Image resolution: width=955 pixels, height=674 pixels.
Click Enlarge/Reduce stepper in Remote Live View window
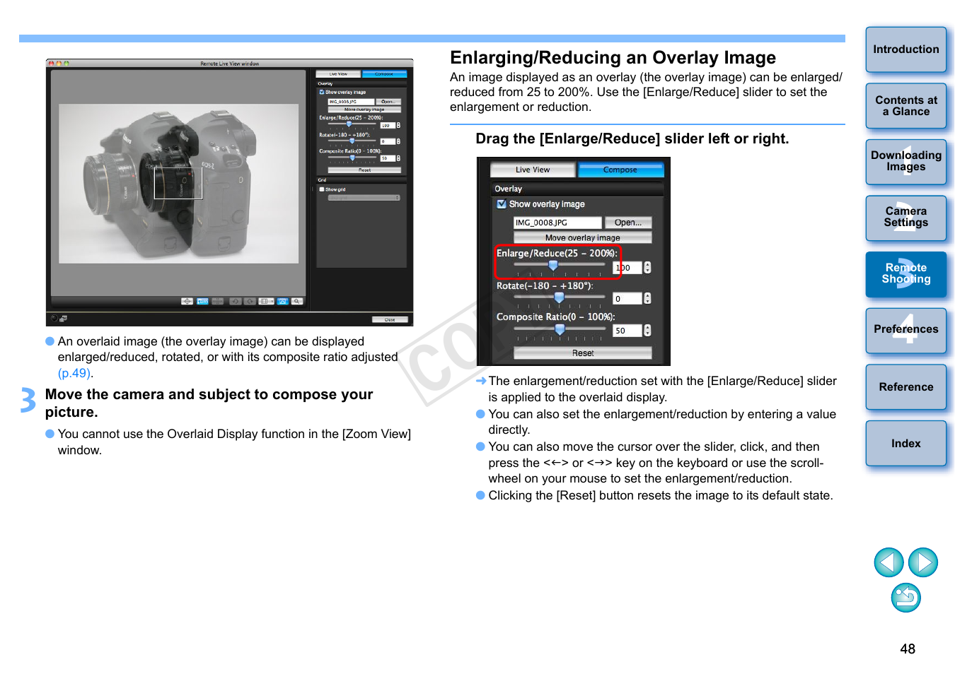tap(398, 125)
